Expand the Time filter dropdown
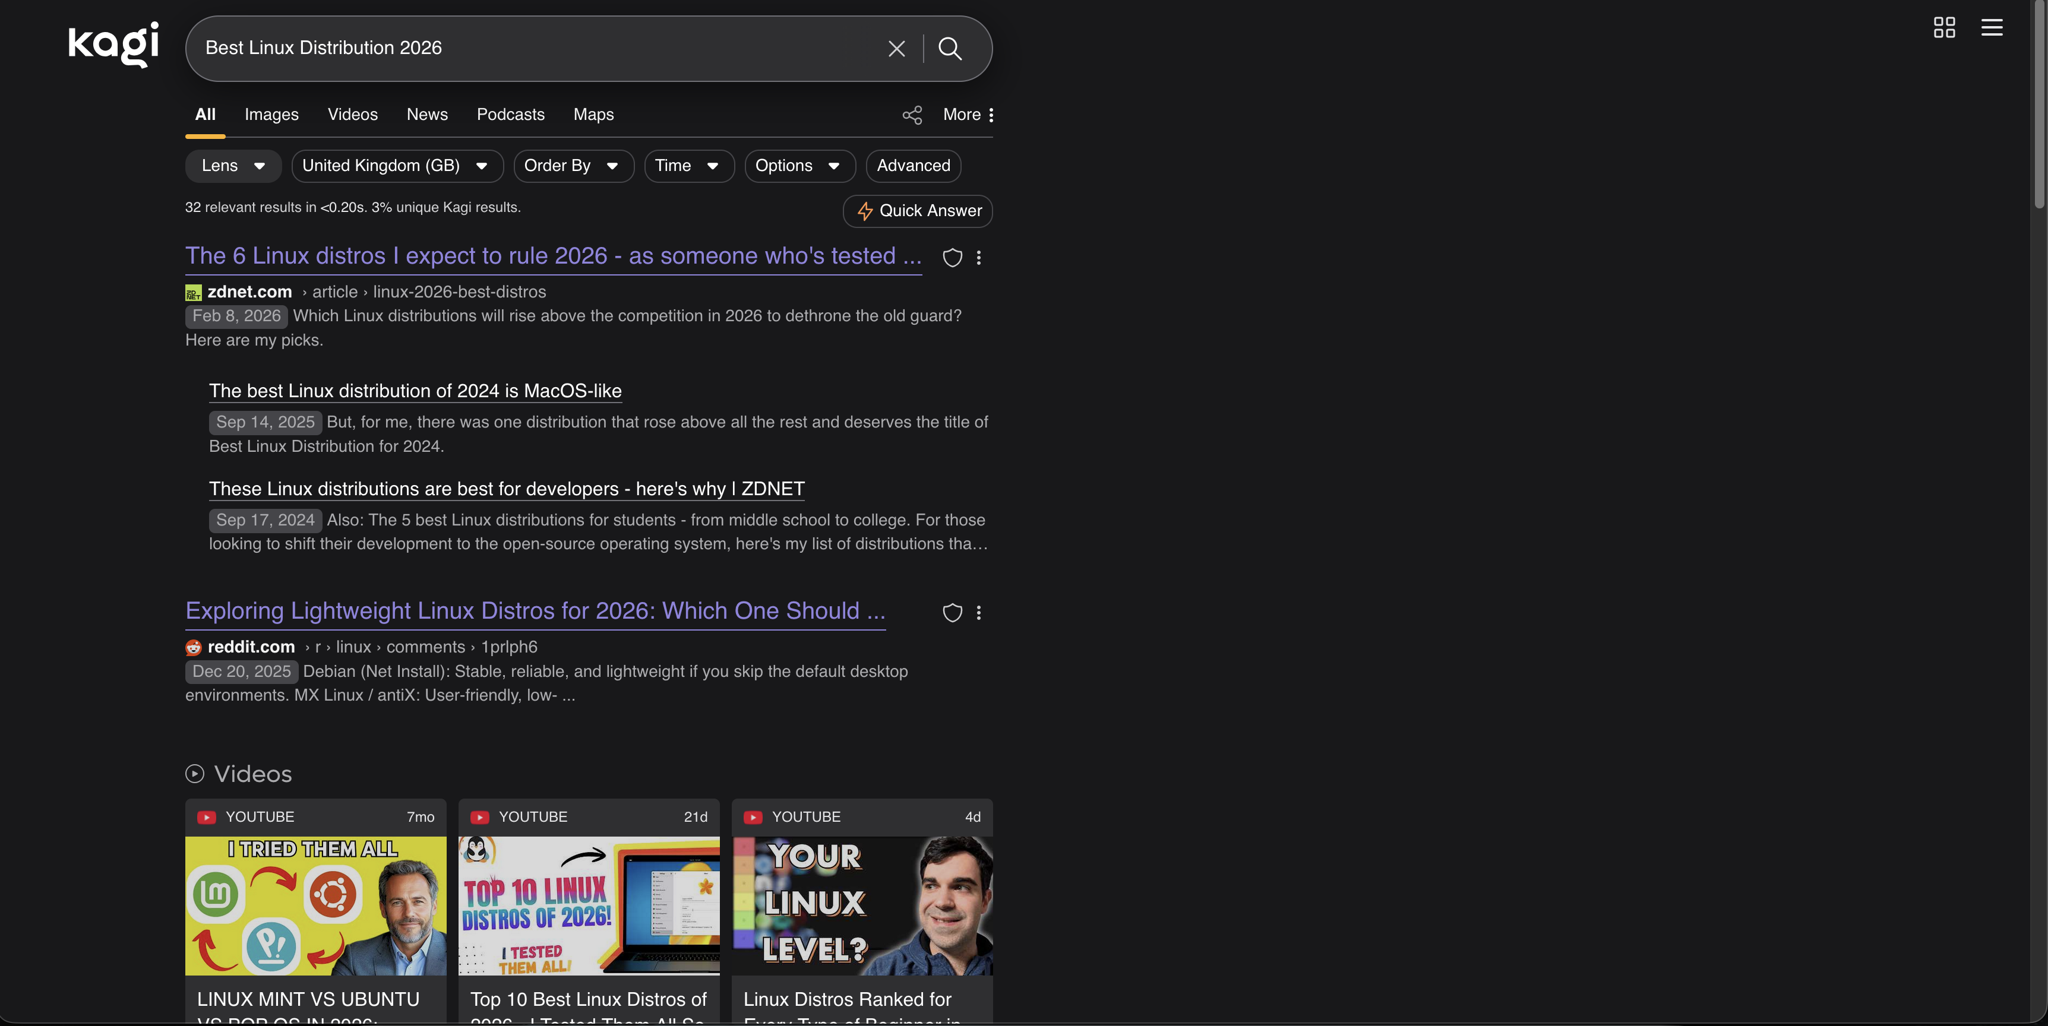 688,166
